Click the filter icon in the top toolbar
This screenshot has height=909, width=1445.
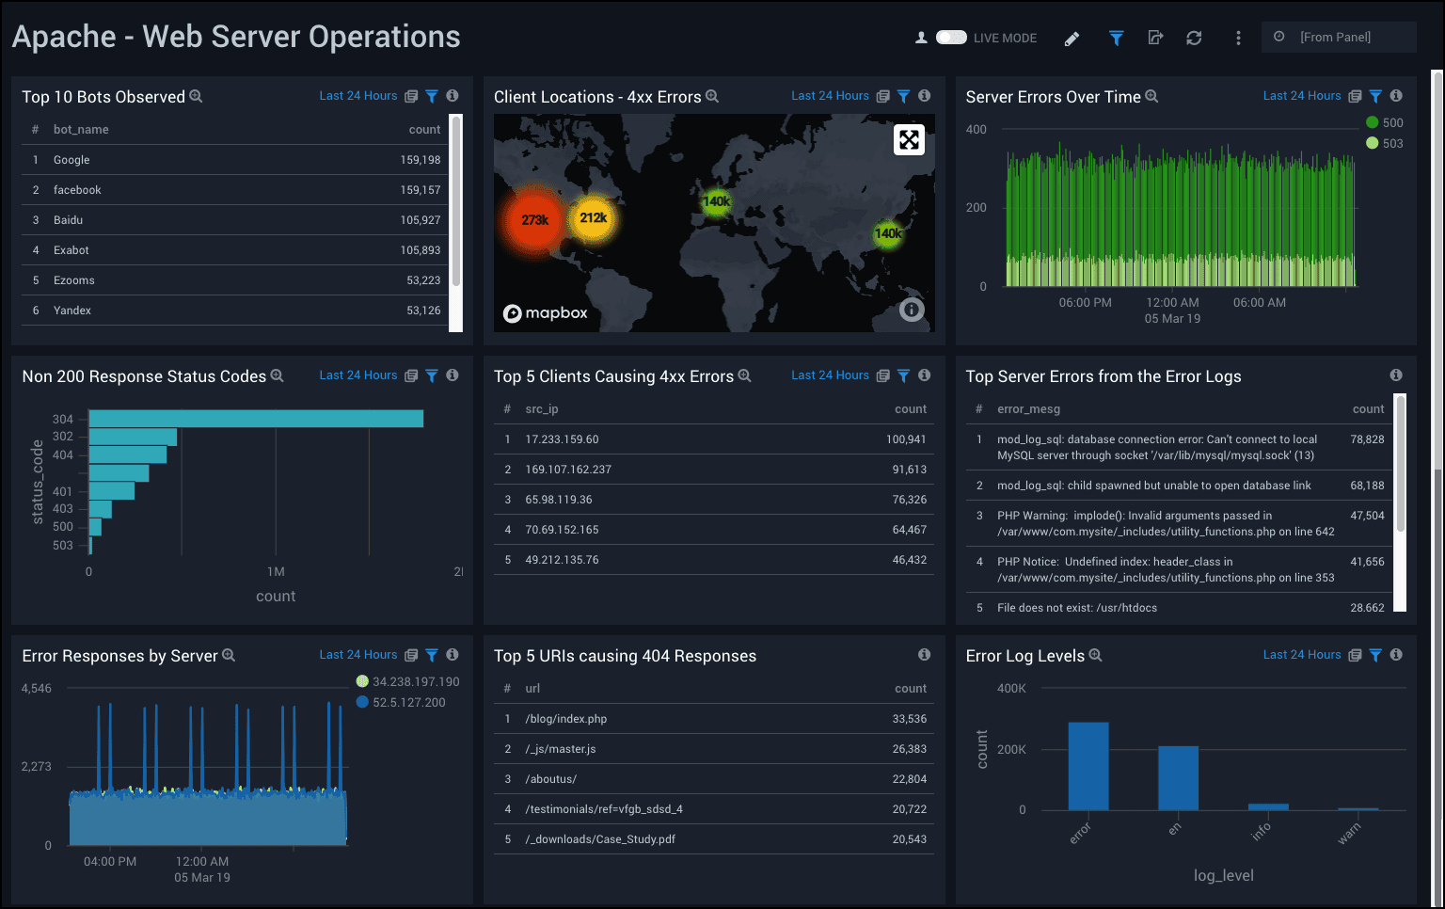(x=1116, y=38)
